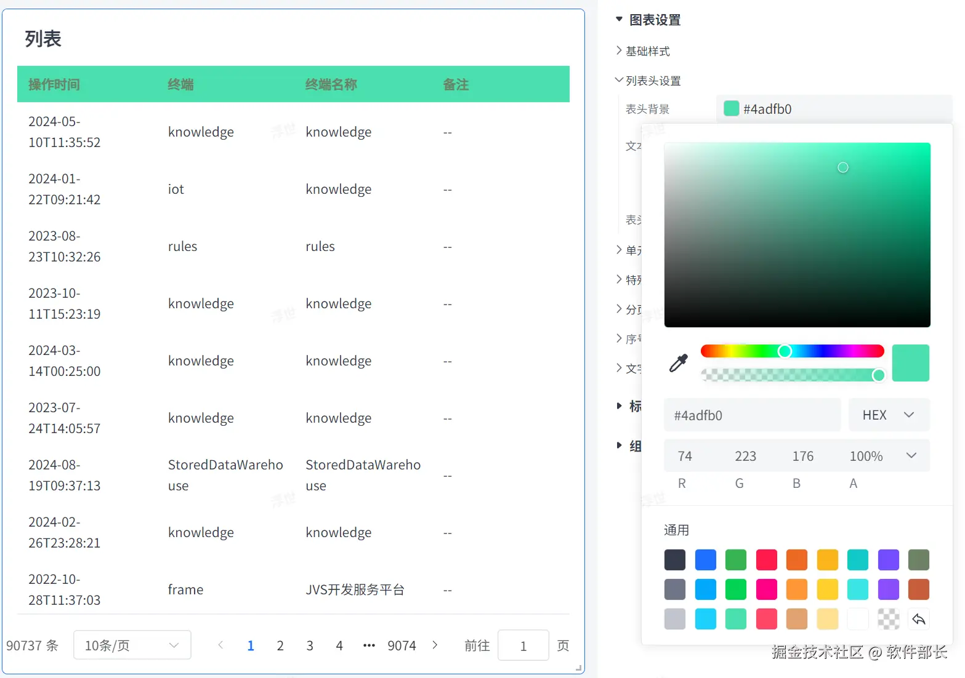Screen dimensions: 965x678
Task: Click the alpha value field 100%
Action: click(x=866, y=456)
